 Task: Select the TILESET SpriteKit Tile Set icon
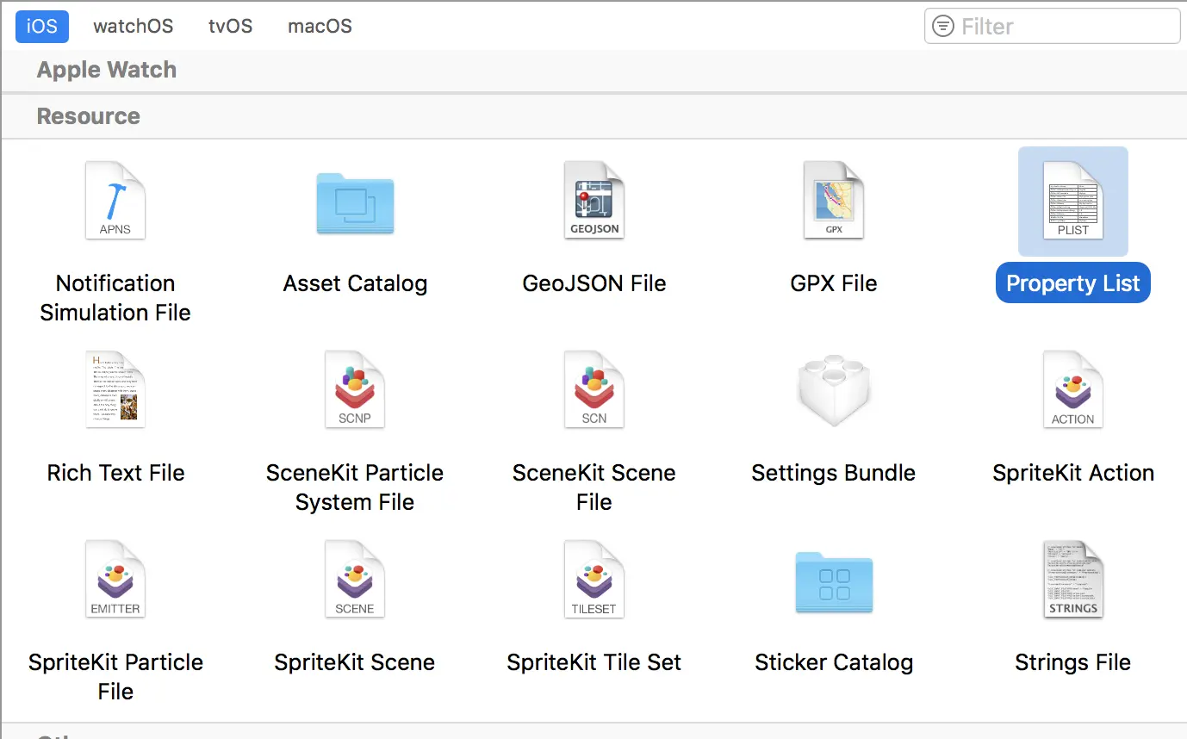594,579
